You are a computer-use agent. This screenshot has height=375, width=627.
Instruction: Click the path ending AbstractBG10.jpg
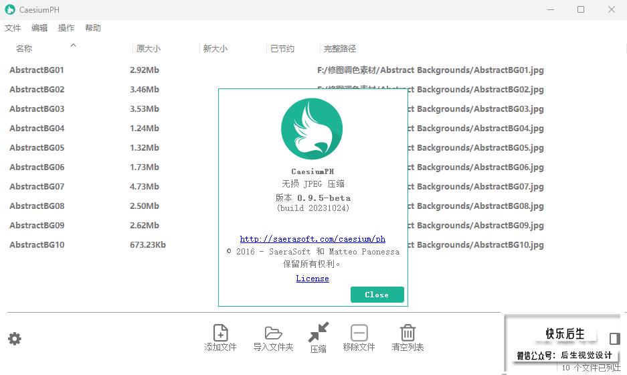(x=476, y=244)
